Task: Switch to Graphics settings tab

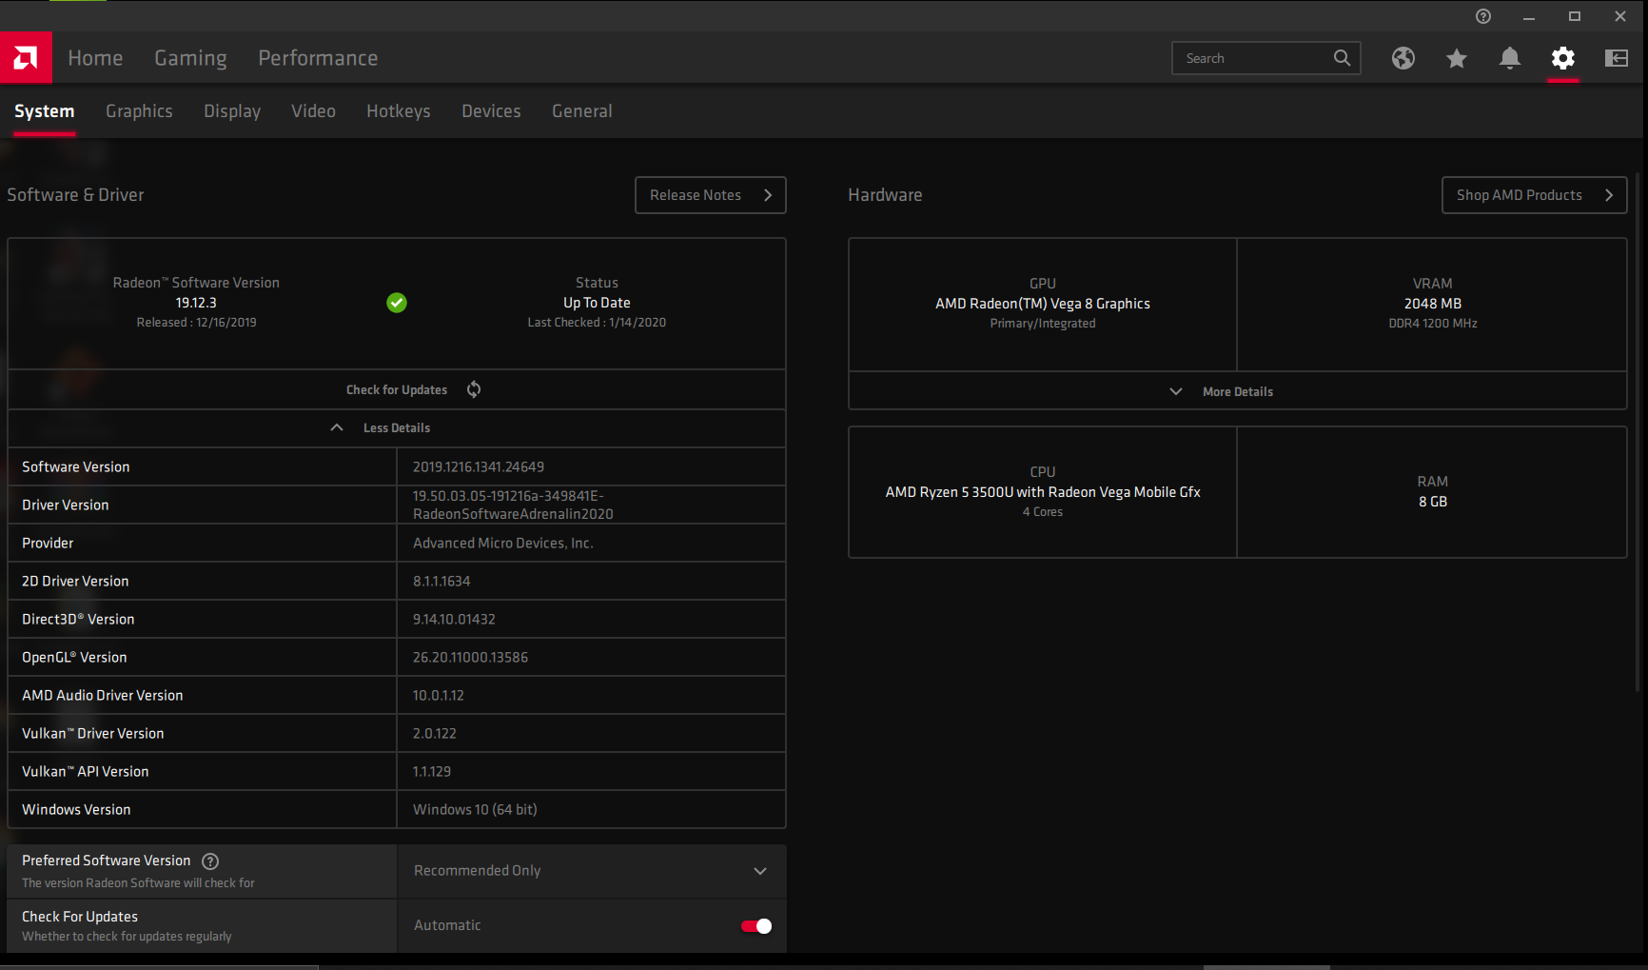Action: (139, 111)
